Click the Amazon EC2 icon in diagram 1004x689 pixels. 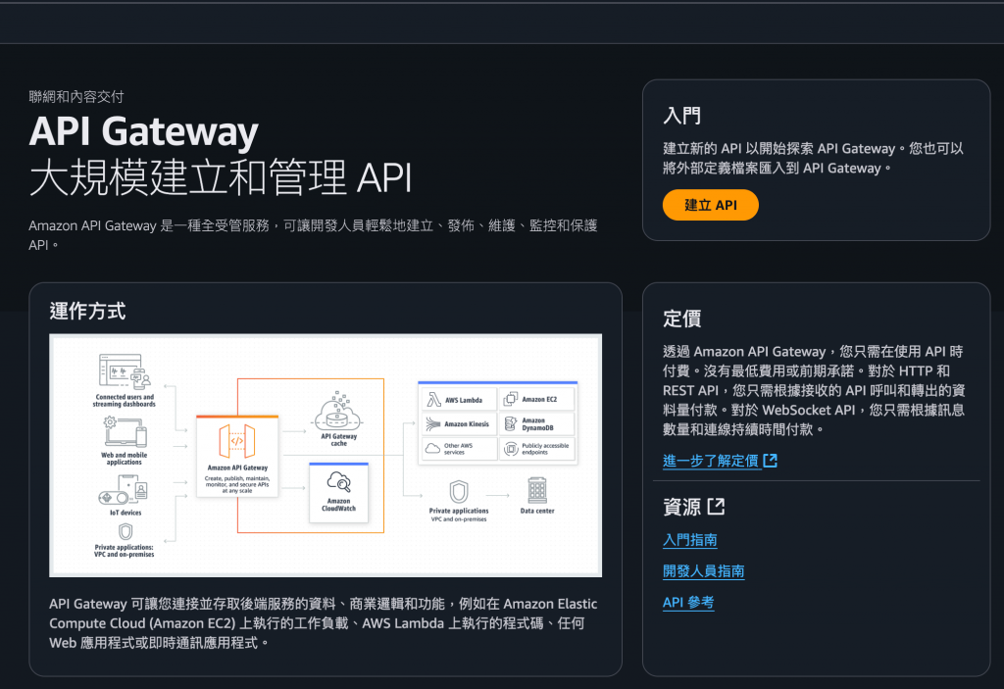(x=510, y=399)
